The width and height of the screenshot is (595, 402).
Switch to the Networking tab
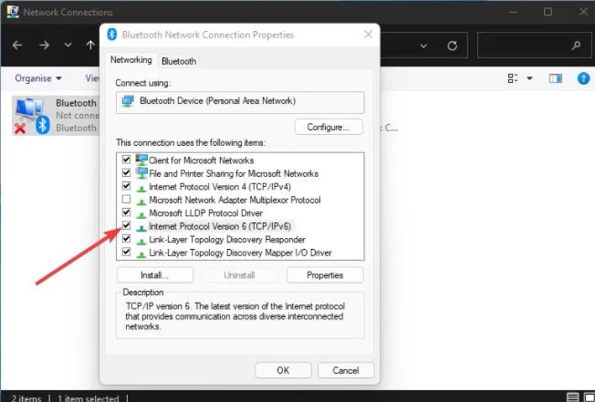(x=130, y=60)
